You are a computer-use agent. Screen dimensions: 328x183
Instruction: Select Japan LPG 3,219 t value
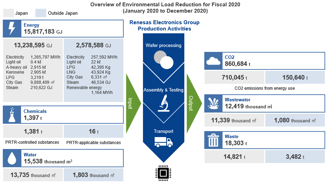point(37,77)
